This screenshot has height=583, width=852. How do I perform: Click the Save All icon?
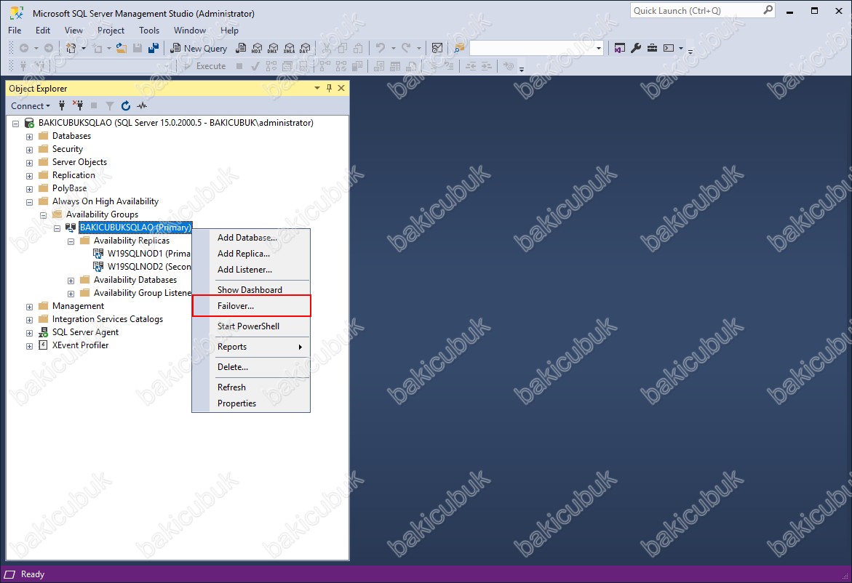pyautogui.click(x=154, y=48)
